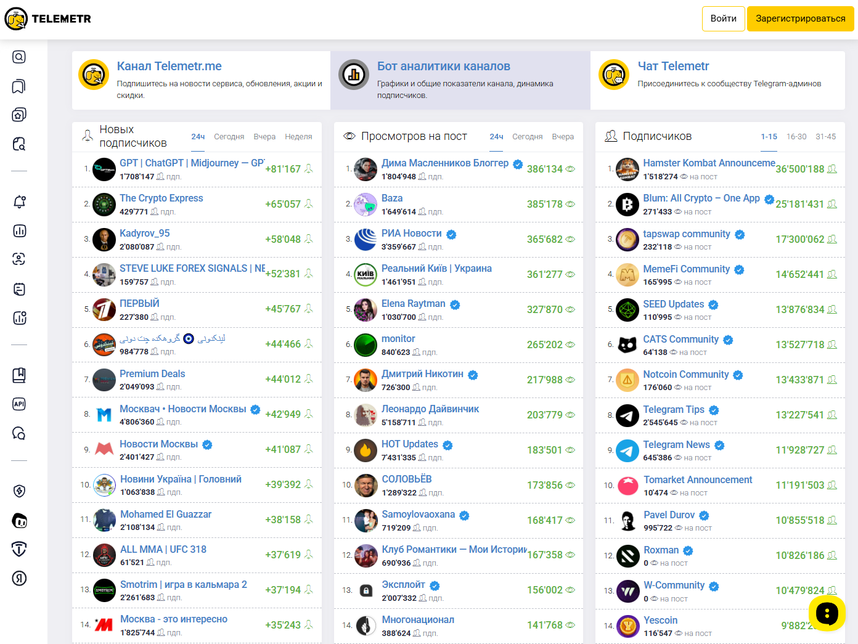Click the Я circle sidebar icon
Viewport: 858px width, 644px height.
19,578
